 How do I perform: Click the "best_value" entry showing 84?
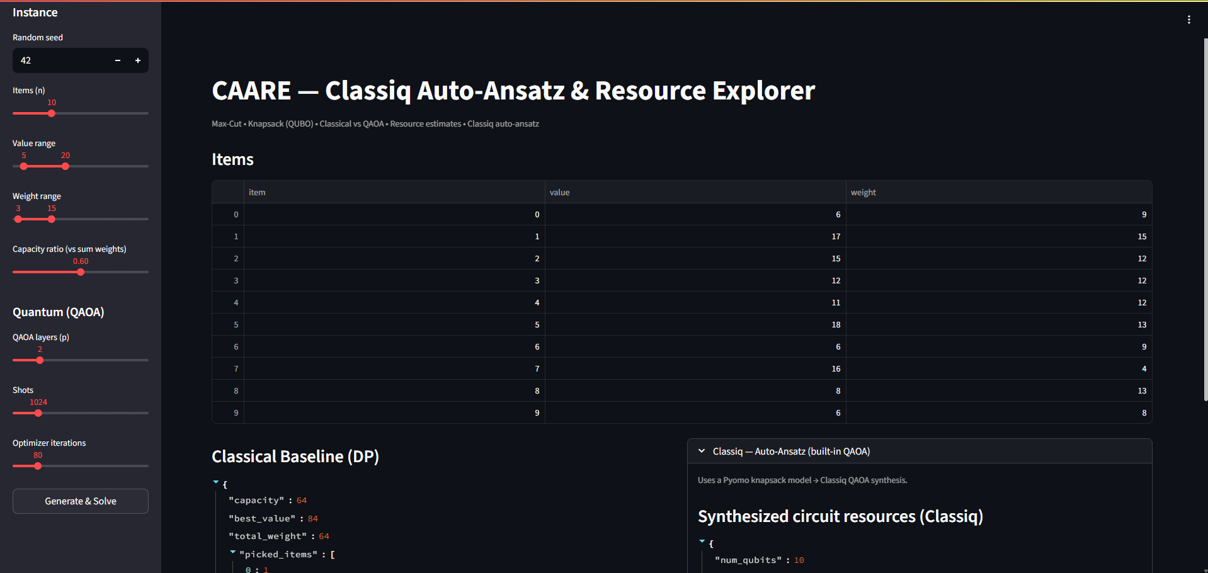click(x=273, y=519)
